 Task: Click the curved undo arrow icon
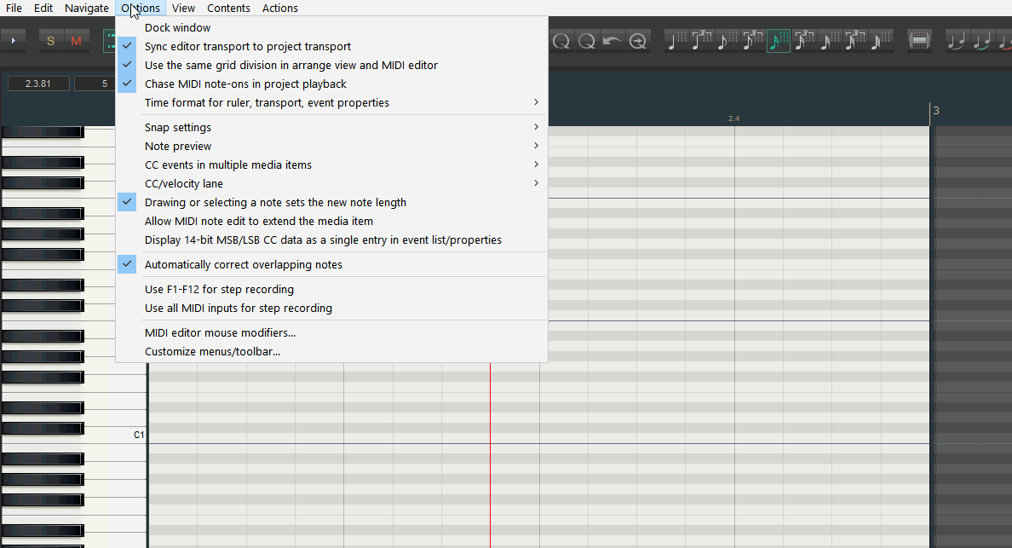coord(612,40)
